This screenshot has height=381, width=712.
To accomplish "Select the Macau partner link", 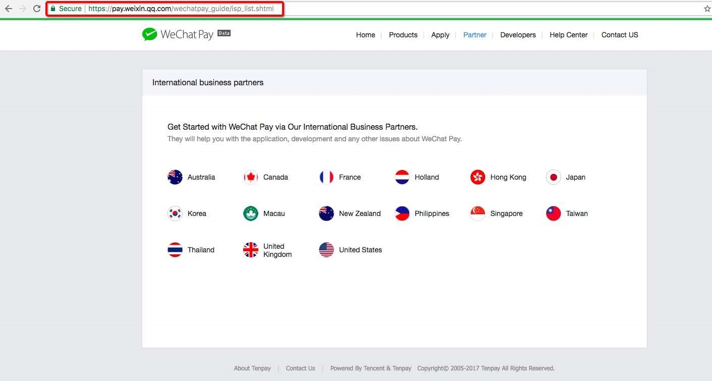I will coord(274,213).
